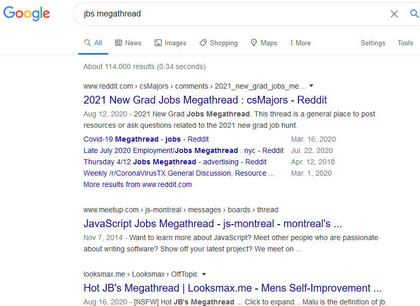Click the blue search magnifier icon
Viewport: 420px width, 306px height.
[414, 14]
